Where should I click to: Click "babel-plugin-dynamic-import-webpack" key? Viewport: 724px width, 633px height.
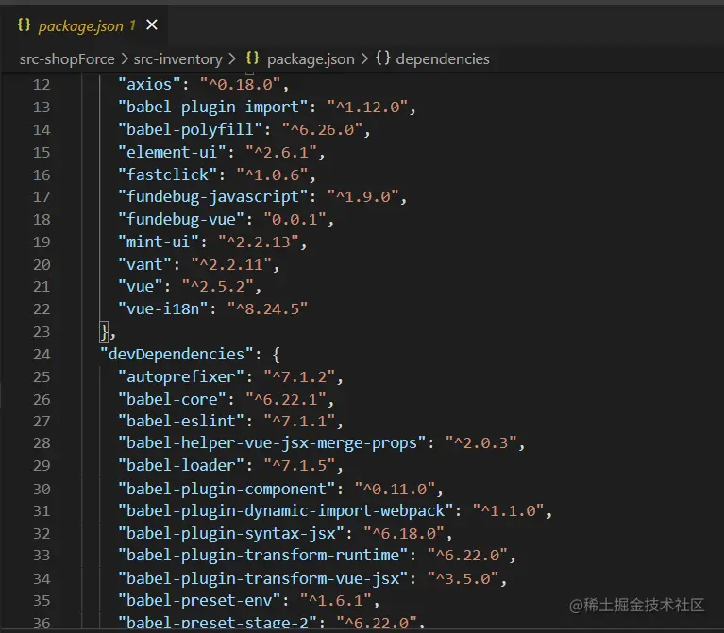pos(285,511)
